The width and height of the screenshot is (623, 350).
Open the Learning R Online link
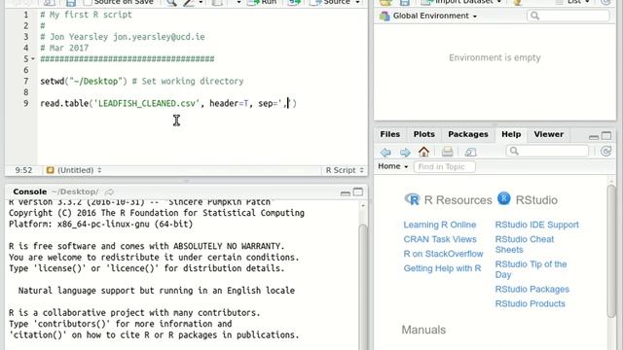tap(439, 225)
